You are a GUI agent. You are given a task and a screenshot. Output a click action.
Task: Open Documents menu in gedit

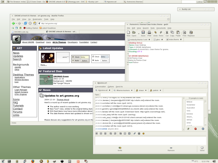[x=161, y=28]
